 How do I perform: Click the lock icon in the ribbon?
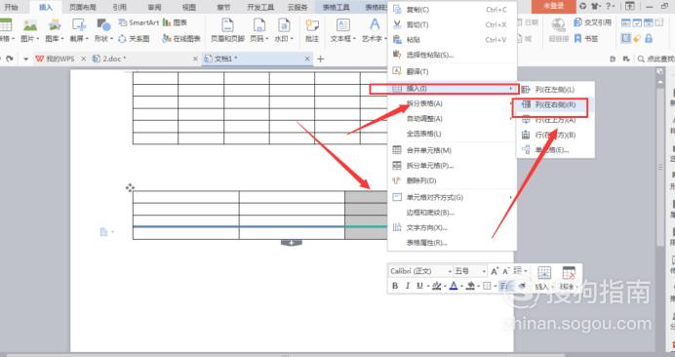[x=649, y=39]
